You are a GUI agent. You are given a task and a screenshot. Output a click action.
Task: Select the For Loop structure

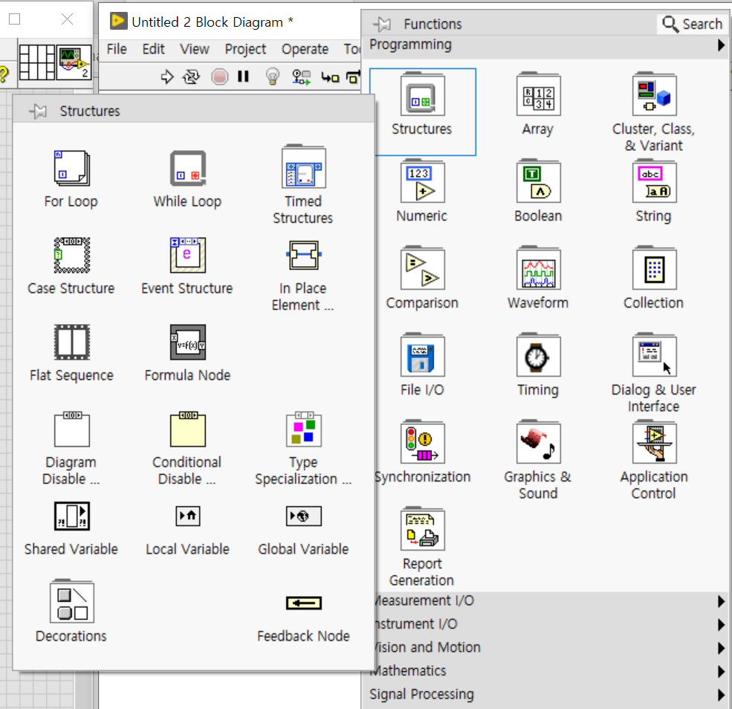[71, 168]
